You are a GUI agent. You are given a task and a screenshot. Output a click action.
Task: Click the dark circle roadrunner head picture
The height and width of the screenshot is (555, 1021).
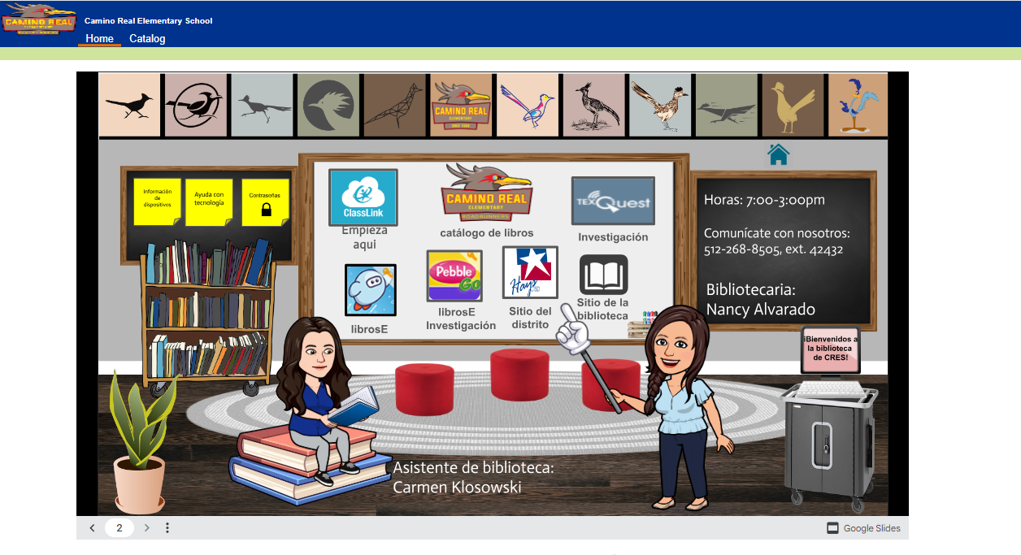(x=328, y=105)
